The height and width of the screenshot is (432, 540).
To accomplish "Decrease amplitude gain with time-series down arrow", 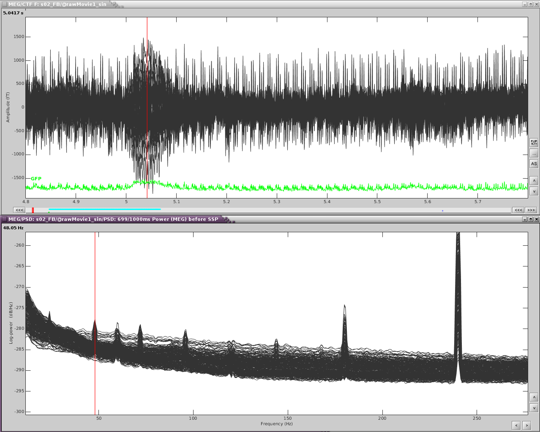I will (x=534, y=191).
